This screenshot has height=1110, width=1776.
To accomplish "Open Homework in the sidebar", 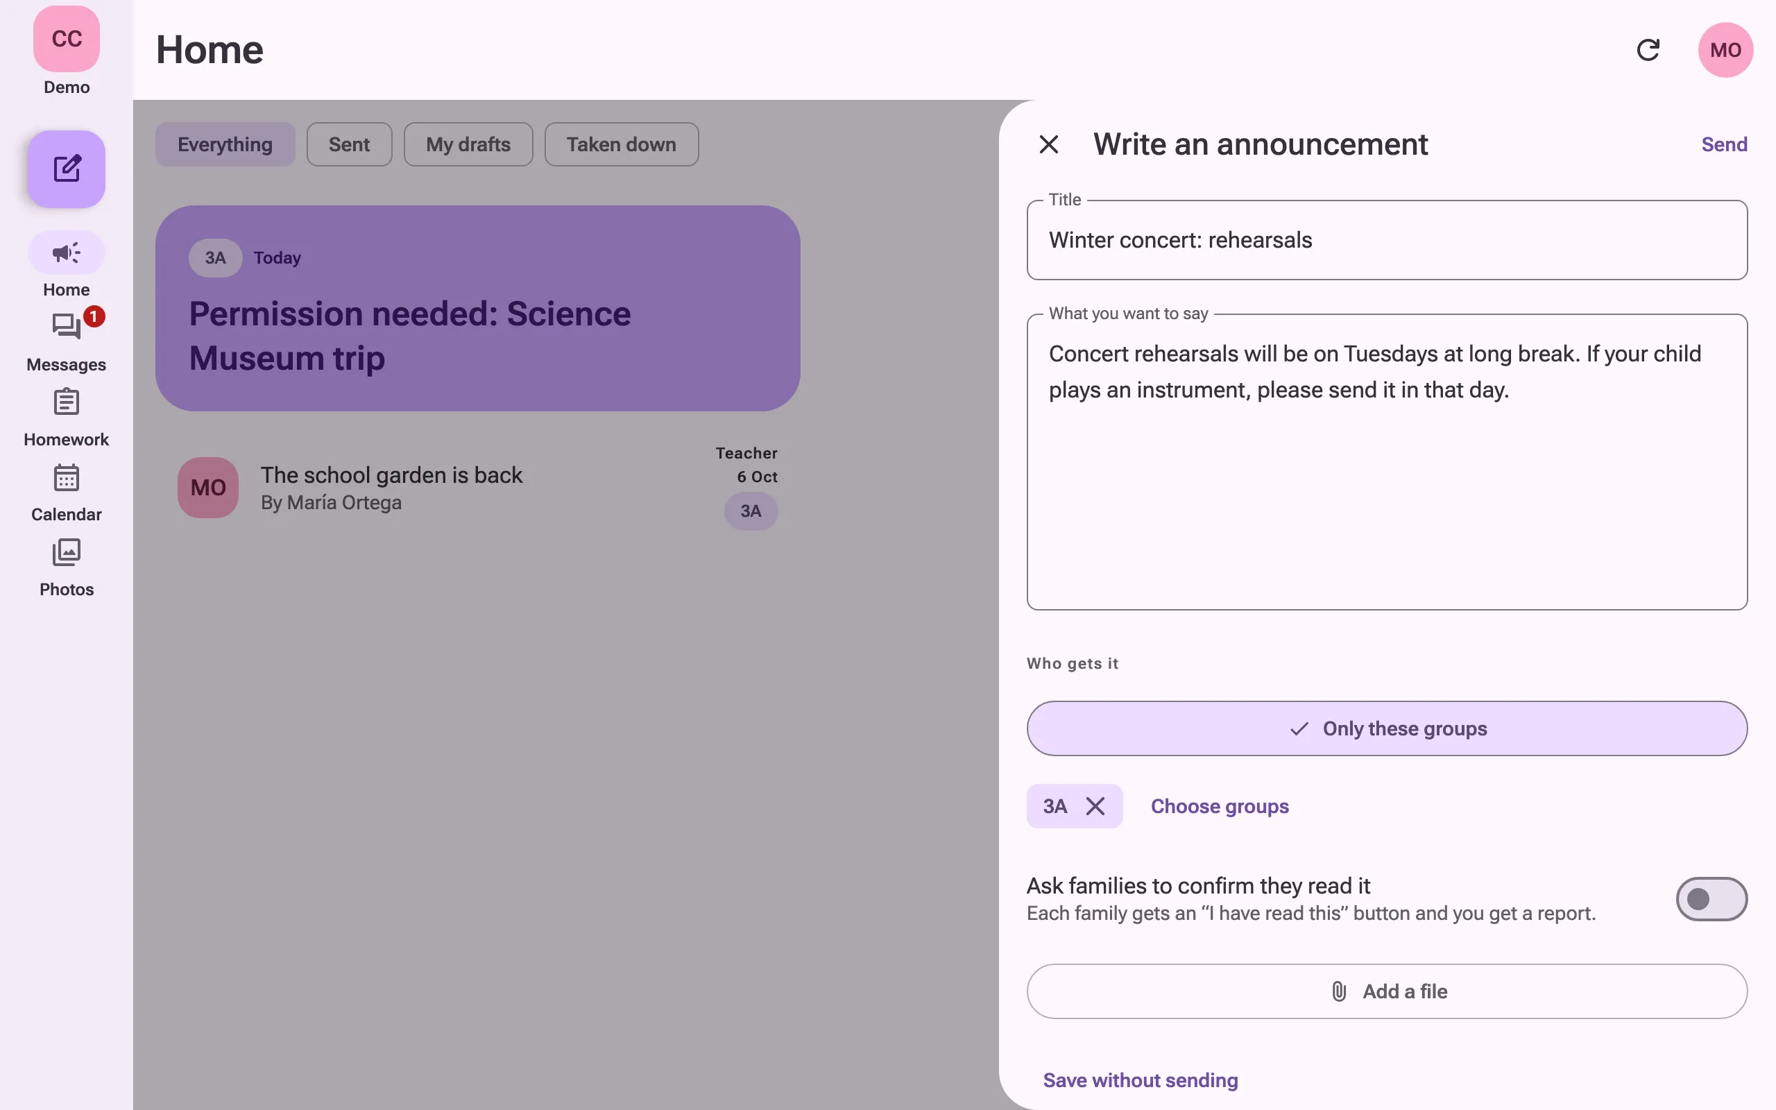I will 66,417.
